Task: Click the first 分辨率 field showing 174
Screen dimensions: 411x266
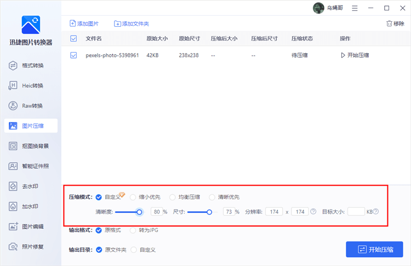Action: coord(274,212)
